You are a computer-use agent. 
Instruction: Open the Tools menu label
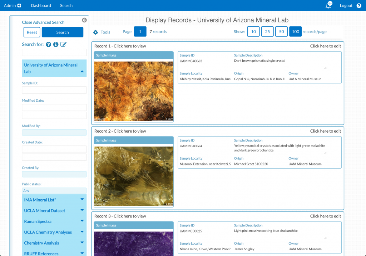(105, 32)
